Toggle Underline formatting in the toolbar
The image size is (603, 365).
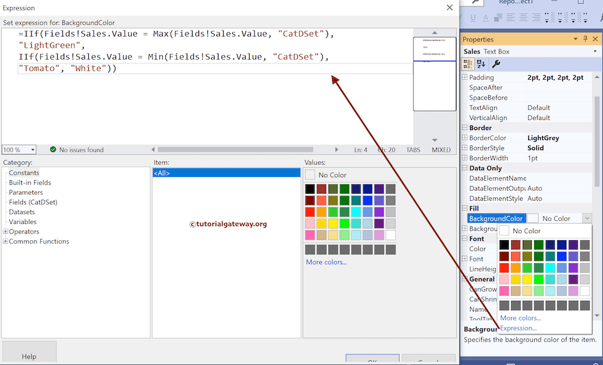[x=472, y=18]
